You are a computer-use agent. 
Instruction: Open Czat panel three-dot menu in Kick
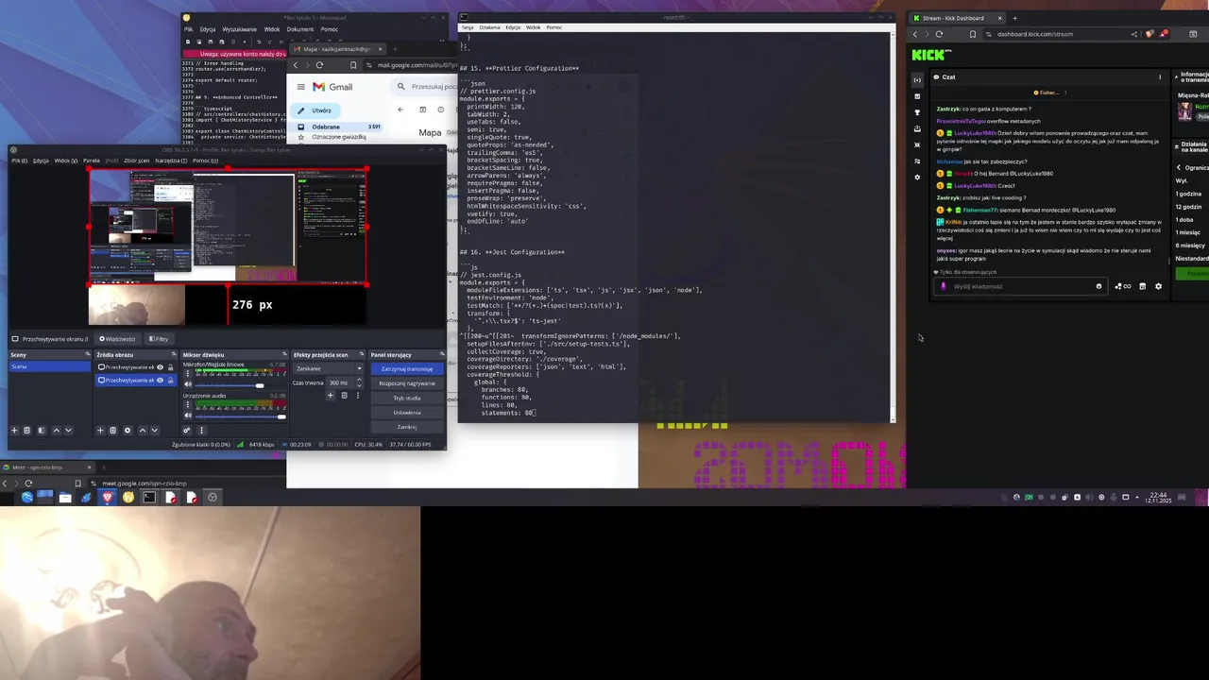pyautogui.click(x=1160, y=77)
